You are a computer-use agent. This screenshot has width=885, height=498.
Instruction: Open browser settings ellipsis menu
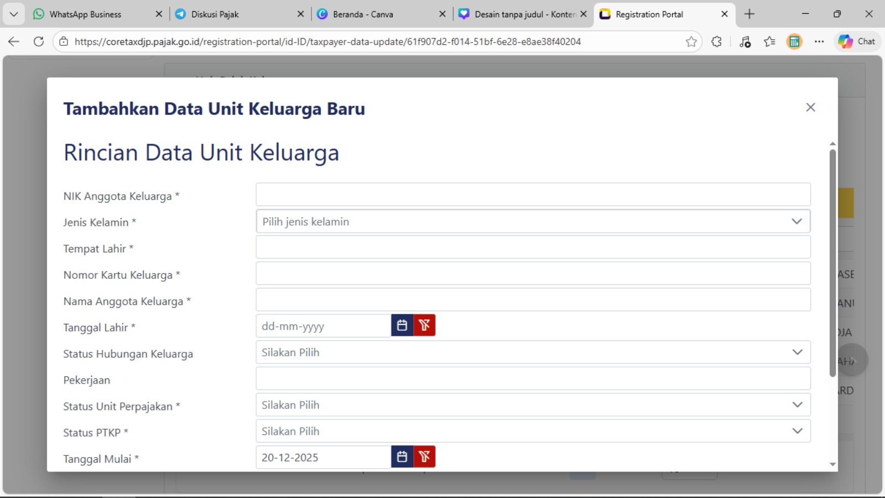pyautogui.click(x=819, y=41)
